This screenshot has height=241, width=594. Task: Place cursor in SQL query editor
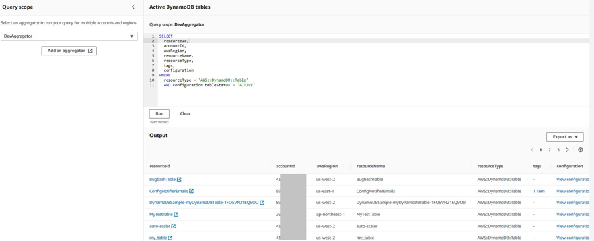pyautogui.click(x=373, y=70)
